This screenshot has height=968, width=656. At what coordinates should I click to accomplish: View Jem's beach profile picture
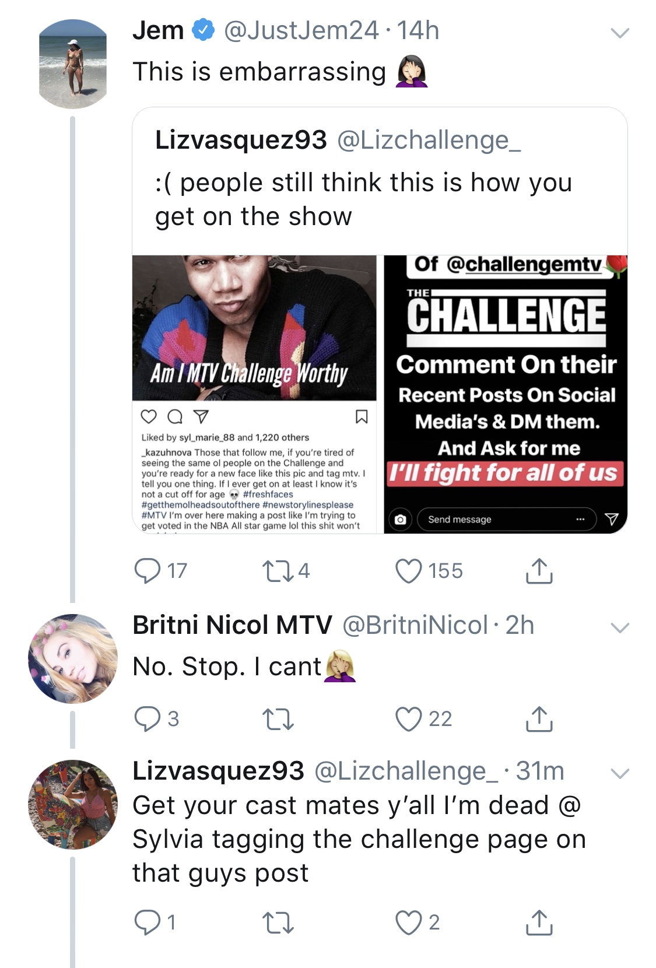(x=73, y=64)
